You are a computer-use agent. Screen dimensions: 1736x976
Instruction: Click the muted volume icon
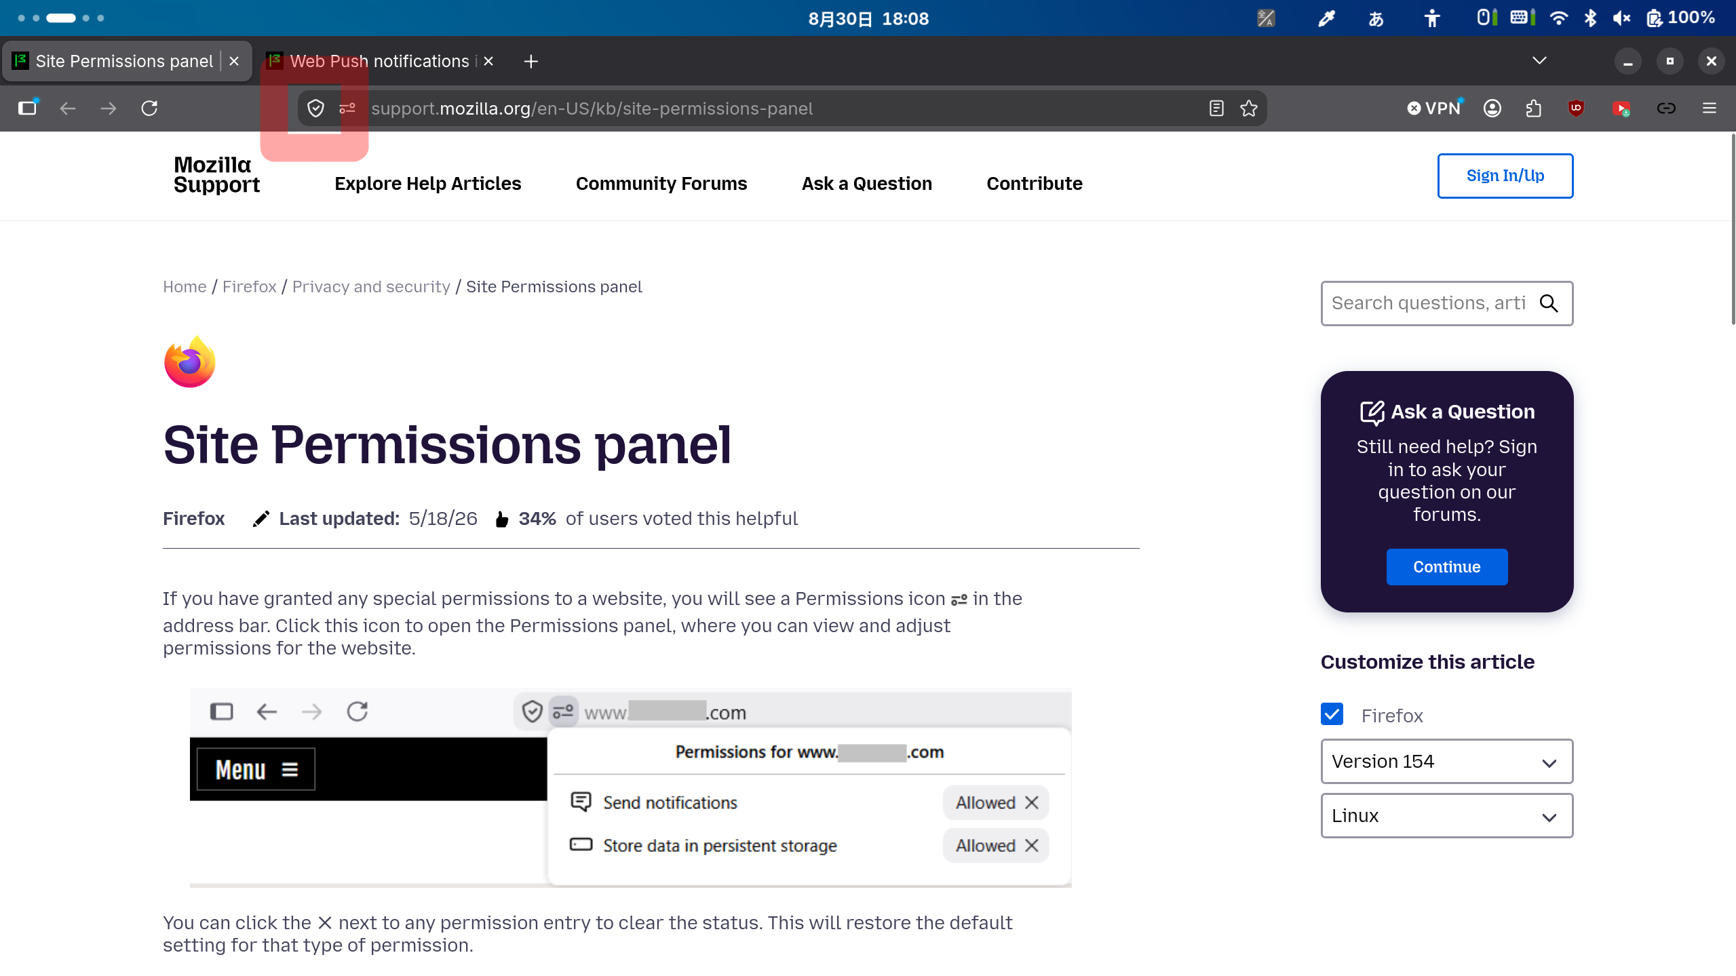(1621, 18)
